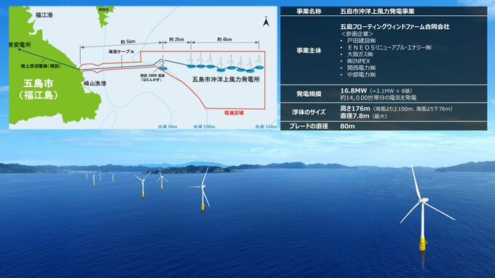This screenshot has height=278, width=495.
Task: Click the '浮体のサイズ' row header
Action: [x=309, y=112]
